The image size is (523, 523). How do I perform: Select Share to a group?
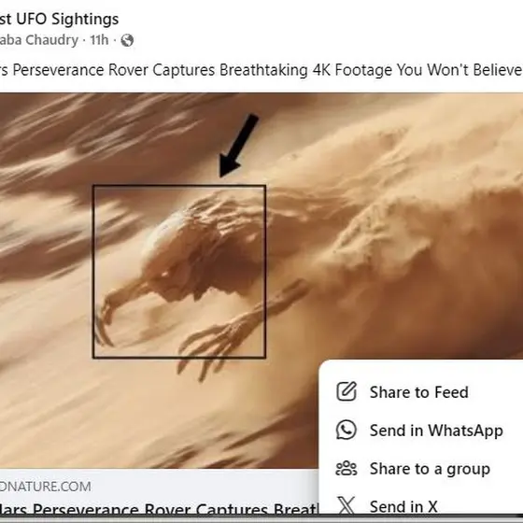pyautogui.click(x=421, y=468)
